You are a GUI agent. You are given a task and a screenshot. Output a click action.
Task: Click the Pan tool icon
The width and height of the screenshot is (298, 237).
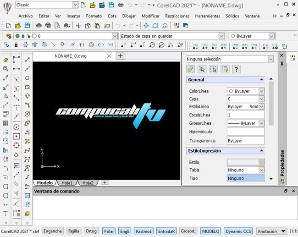tap(146, 26)
